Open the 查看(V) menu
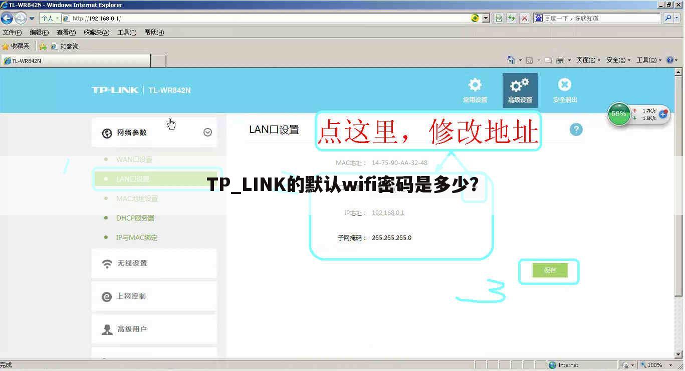 66,32
